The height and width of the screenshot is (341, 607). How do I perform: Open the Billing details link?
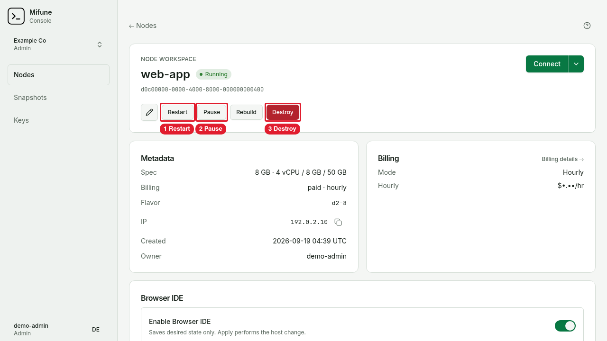(562, 159)
